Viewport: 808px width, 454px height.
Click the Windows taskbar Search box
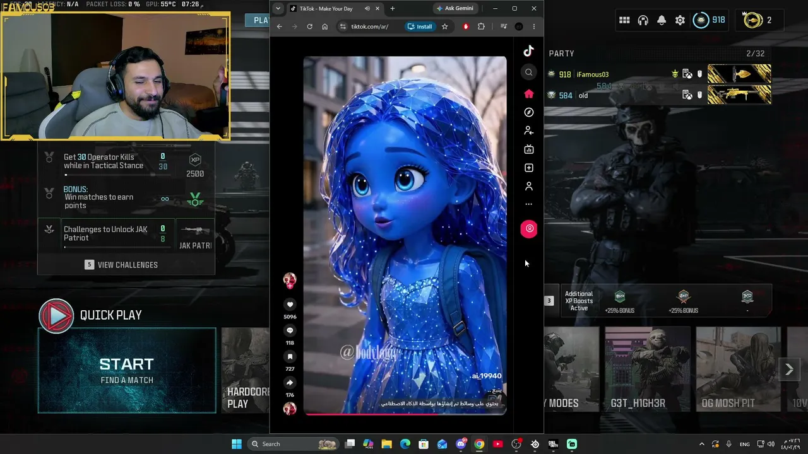[294, 444]
